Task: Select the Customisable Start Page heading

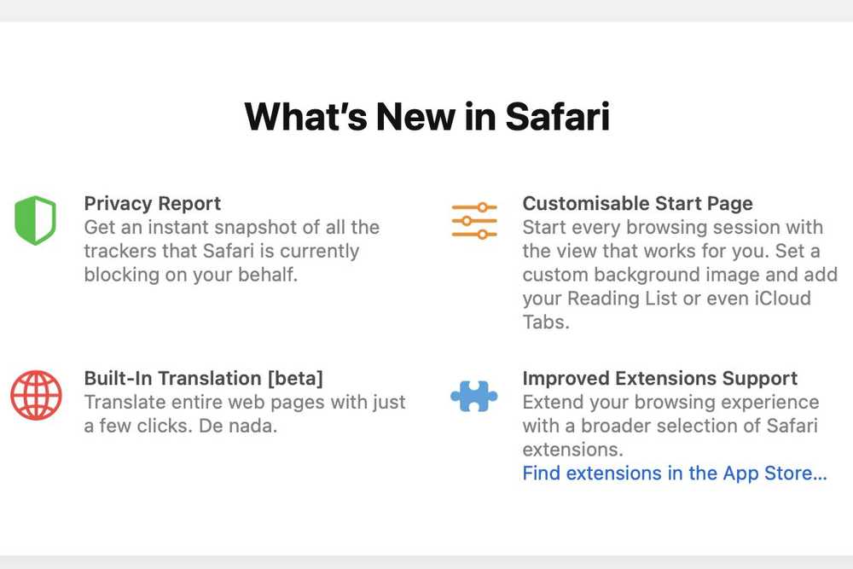Action: [x=637, y=203]
